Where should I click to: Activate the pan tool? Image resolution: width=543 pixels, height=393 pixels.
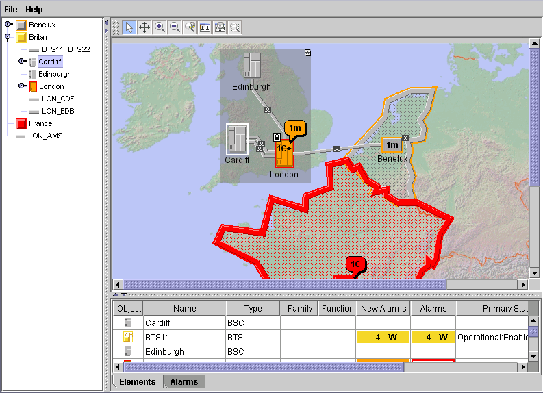point(144,27)
